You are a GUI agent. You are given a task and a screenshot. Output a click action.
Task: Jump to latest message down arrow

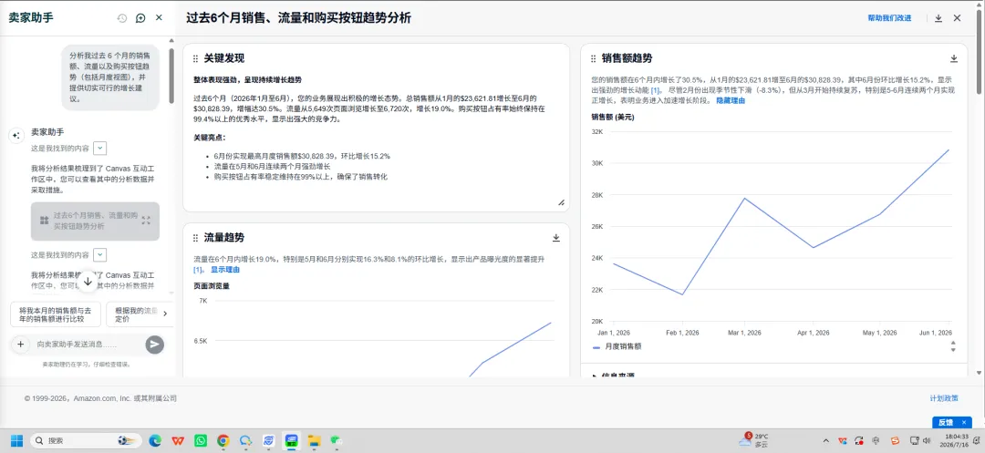(x=88, y=282)
